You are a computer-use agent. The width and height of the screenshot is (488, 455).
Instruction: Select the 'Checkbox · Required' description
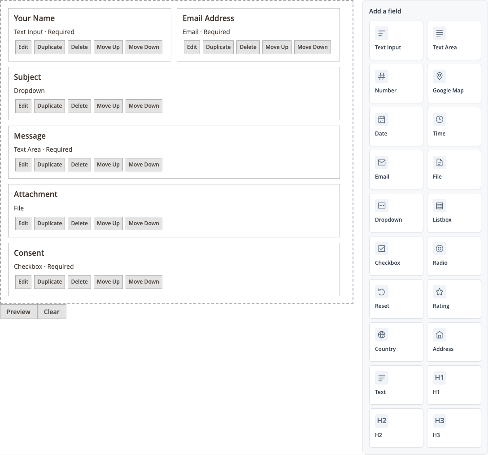click(44, 267)
